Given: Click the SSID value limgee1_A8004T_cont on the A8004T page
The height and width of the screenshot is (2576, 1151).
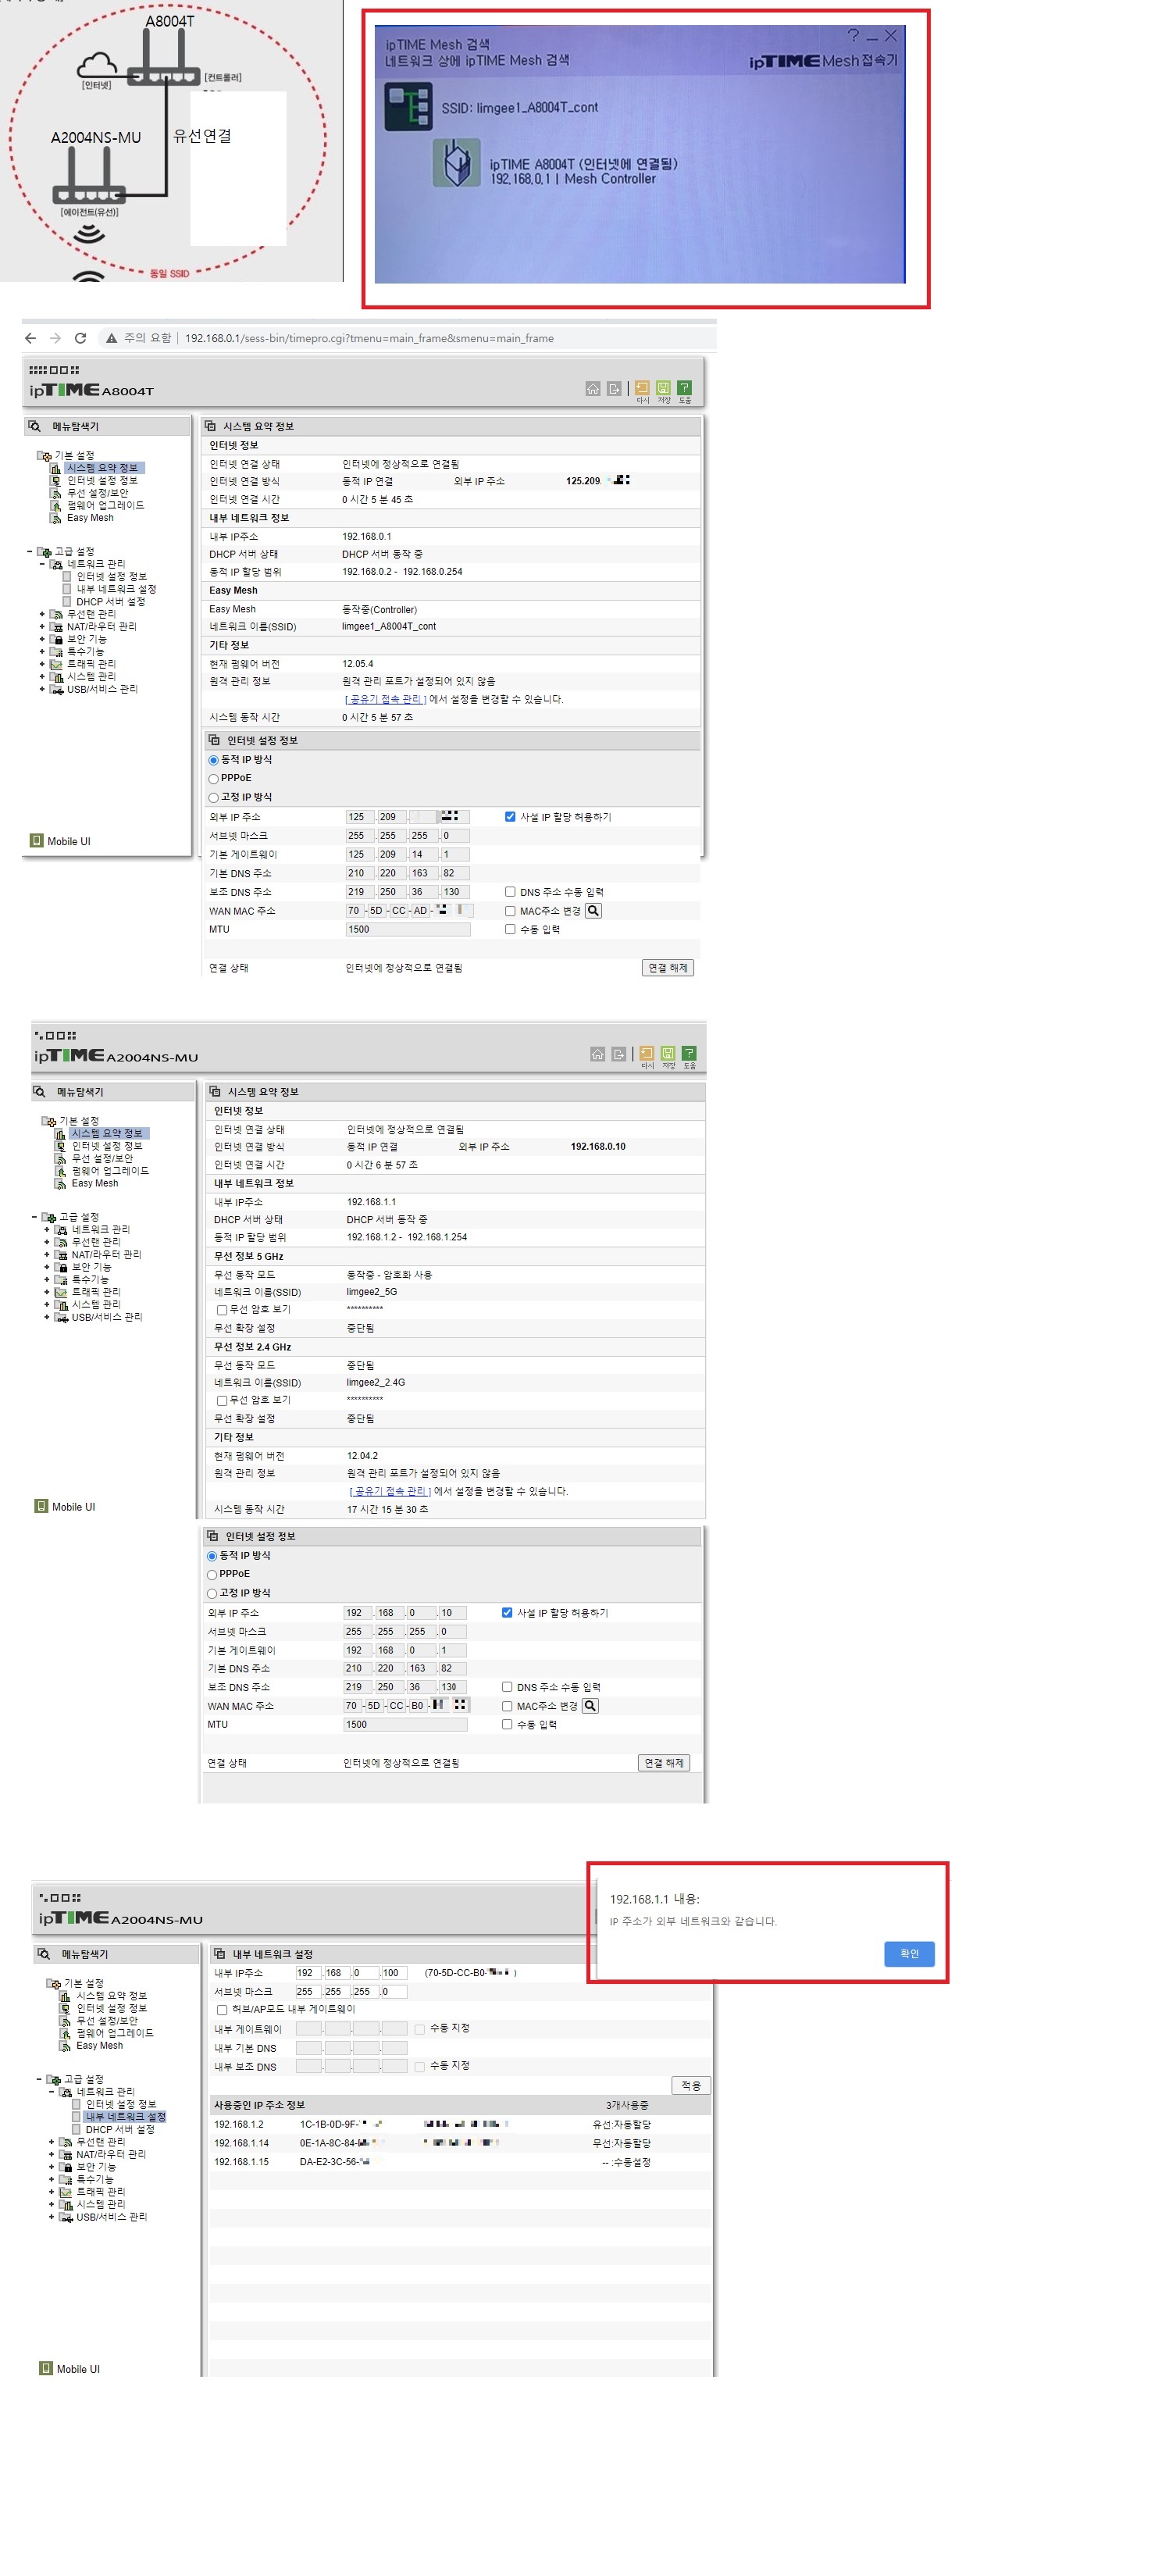Looking at the screenshot, I should pos(389,627).
